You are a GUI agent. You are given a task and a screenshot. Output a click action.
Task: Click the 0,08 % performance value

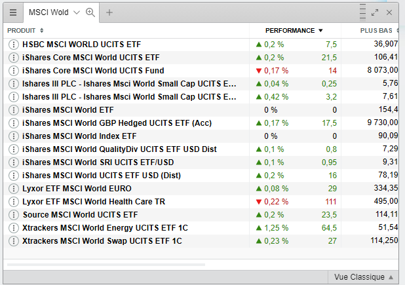(276, 189)
